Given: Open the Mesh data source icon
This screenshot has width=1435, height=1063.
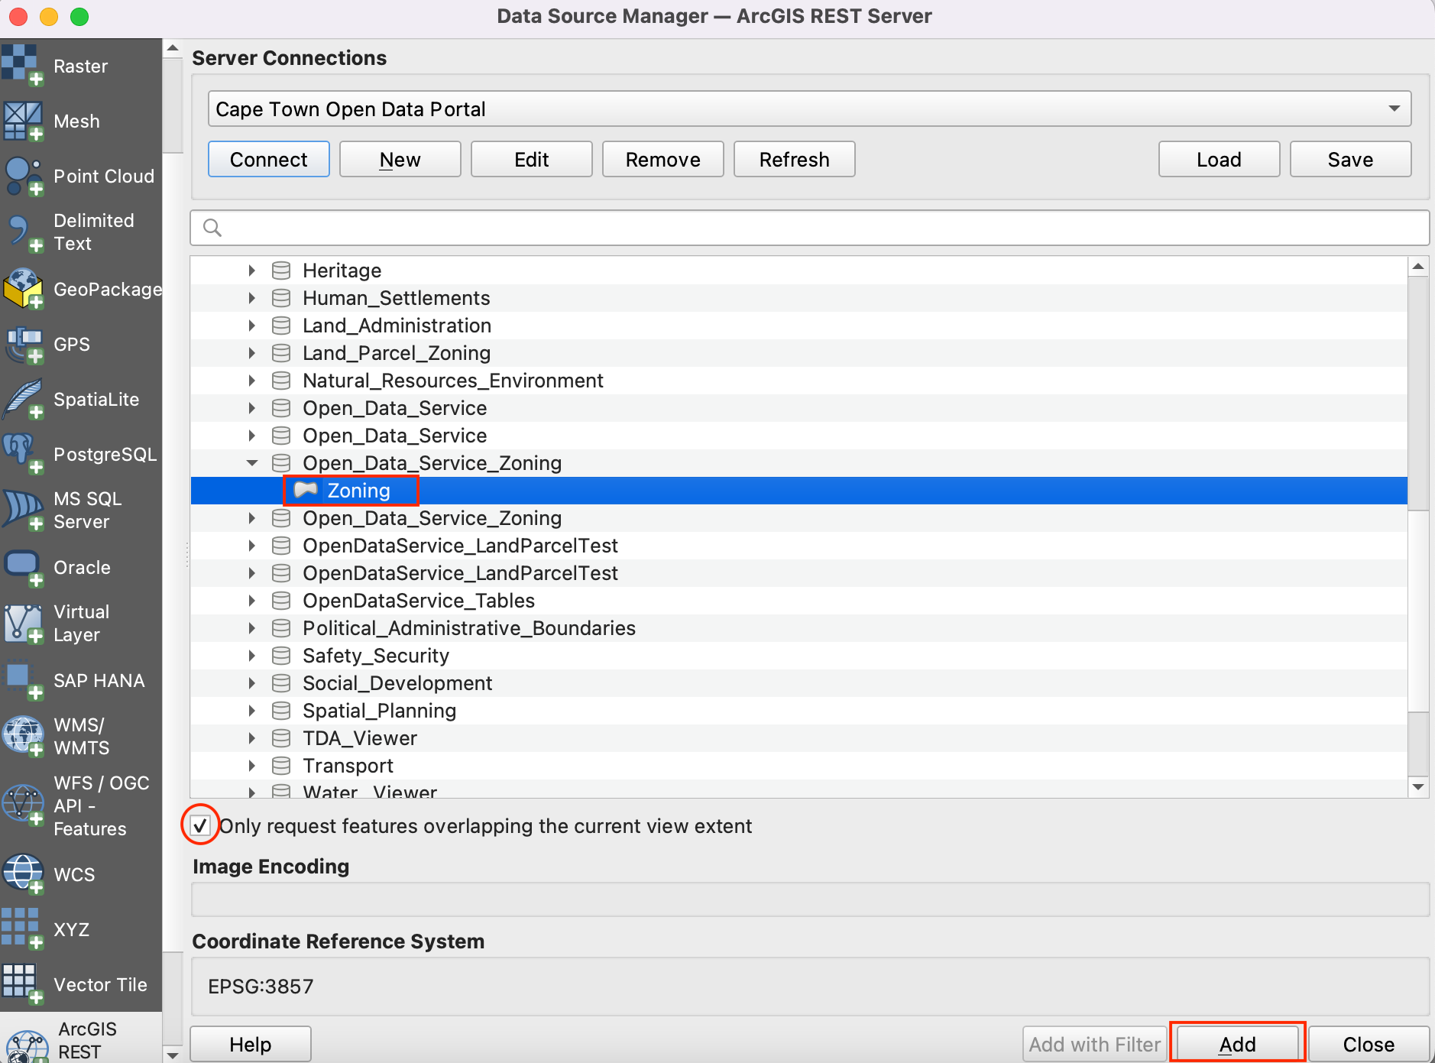Looking at the screenshot, I should 23,122.
